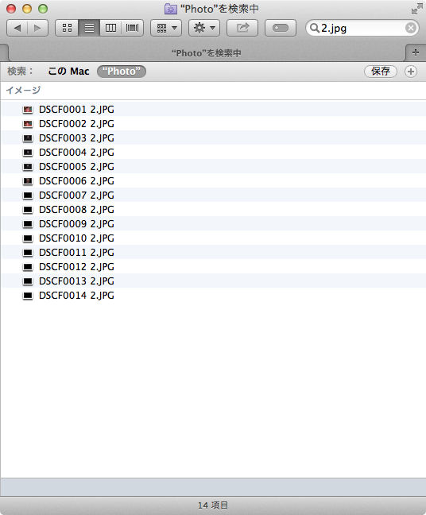Click the Share toolbar button
Image resolution: width=426 pixels, height=515 pixels.
242,29
